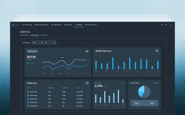Select the Data Analytics sub-tab
Image resolution: width=185 pixels, height=115 pixels.
point(35,35)
